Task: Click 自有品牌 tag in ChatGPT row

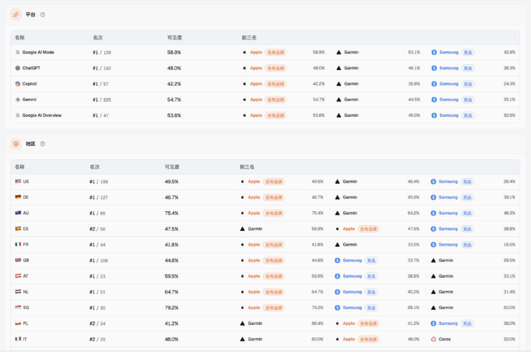Action: coord(276,68)
